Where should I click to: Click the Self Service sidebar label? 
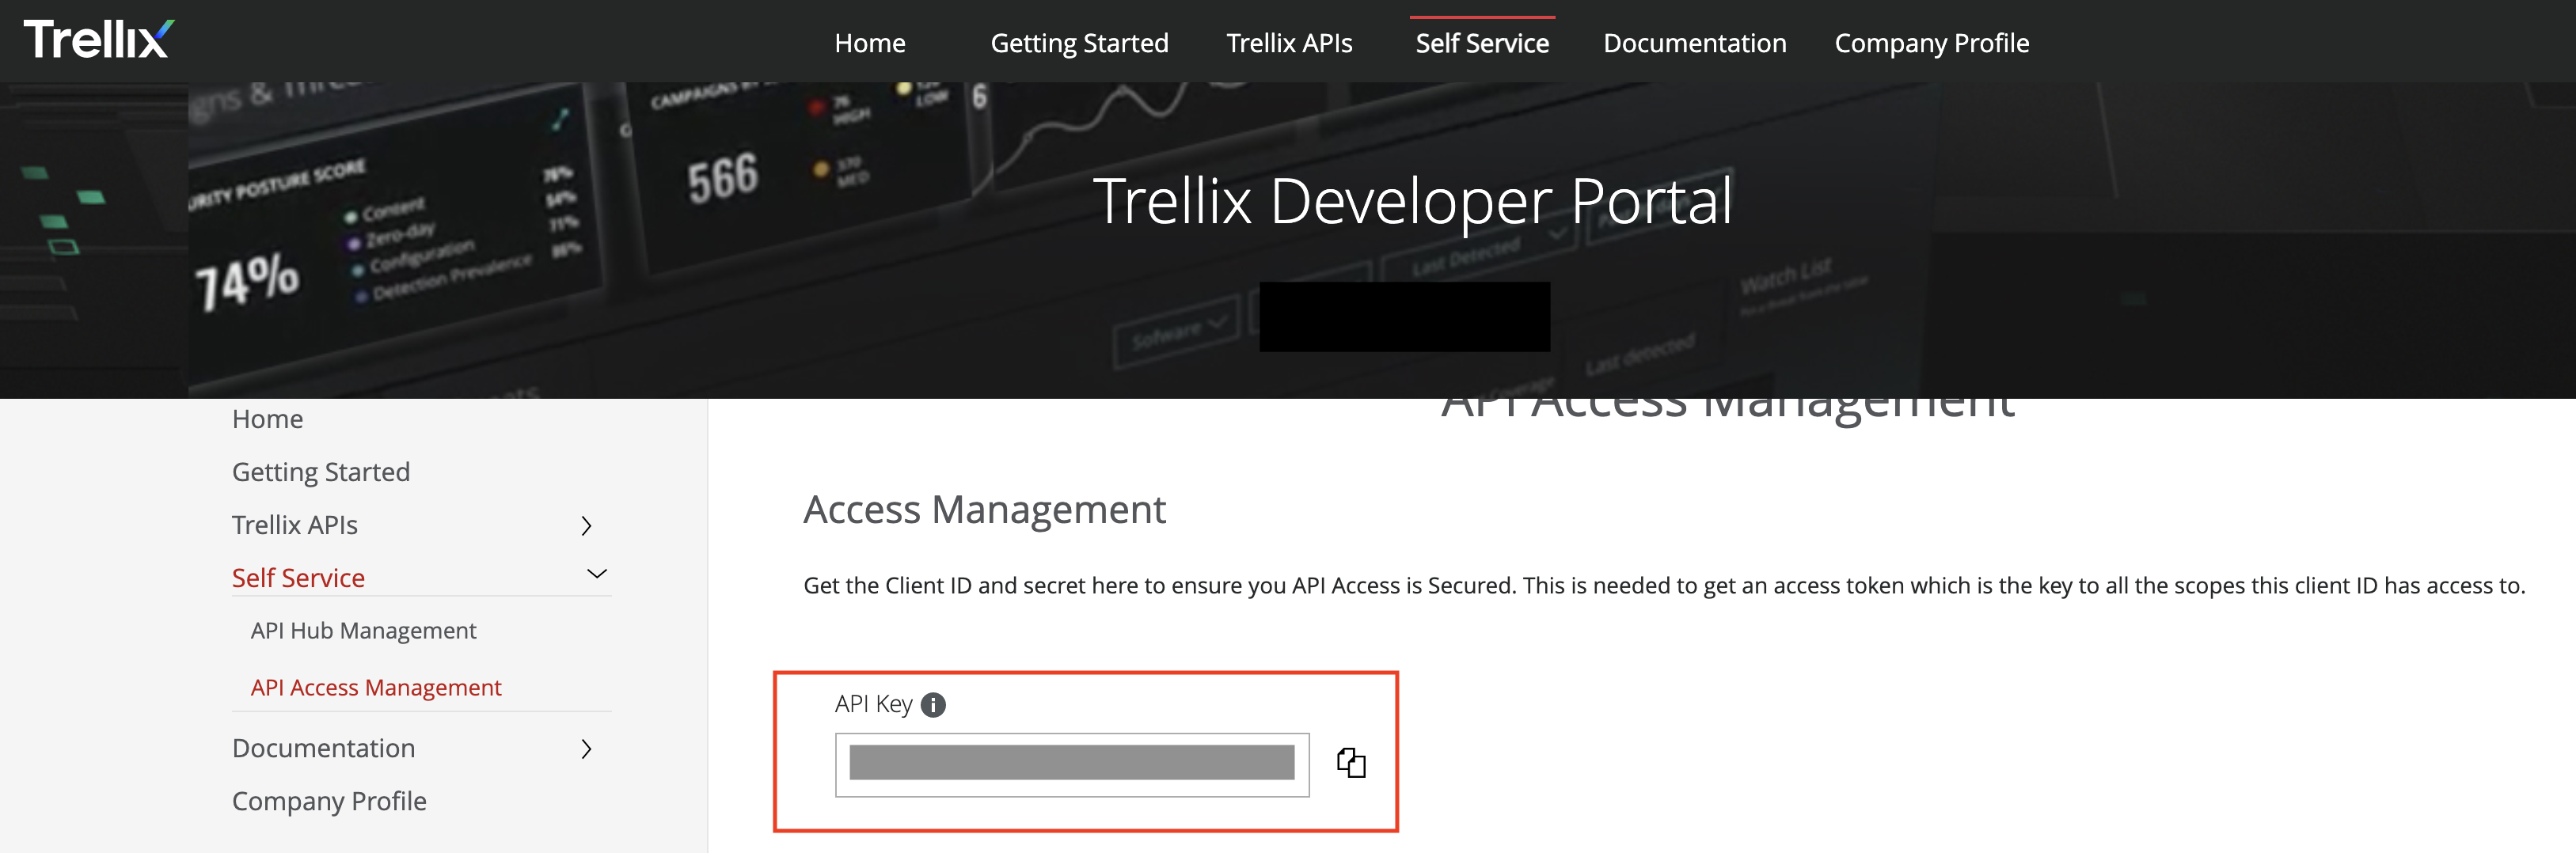(298, 578)
